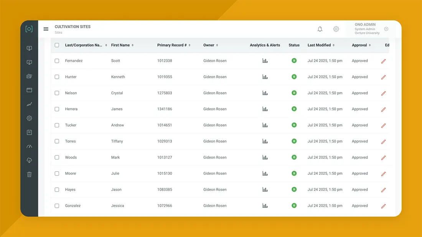View analytics chart for Tucker row
Image resolution: width=422 pixels, height=237 pixels.
(265, 125)
